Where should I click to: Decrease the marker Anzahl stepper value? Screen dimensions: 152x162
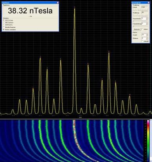point(147,35)
